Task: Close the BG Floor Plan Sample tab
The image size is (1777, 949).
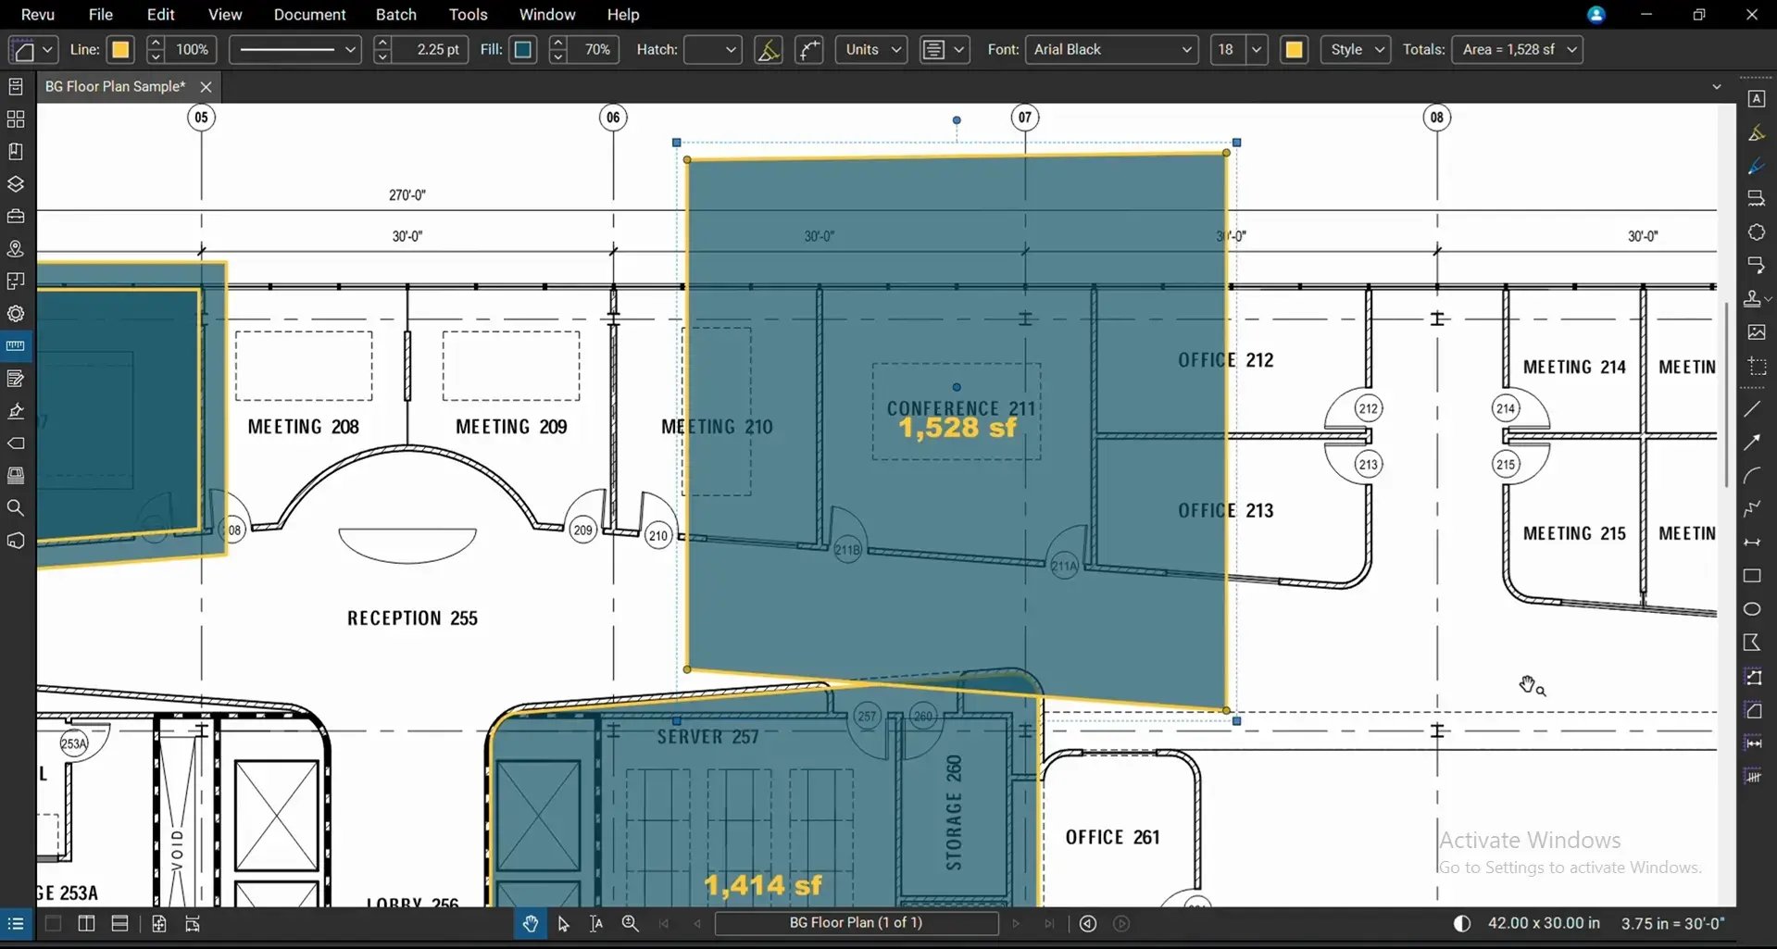Action: pos(206,87)
